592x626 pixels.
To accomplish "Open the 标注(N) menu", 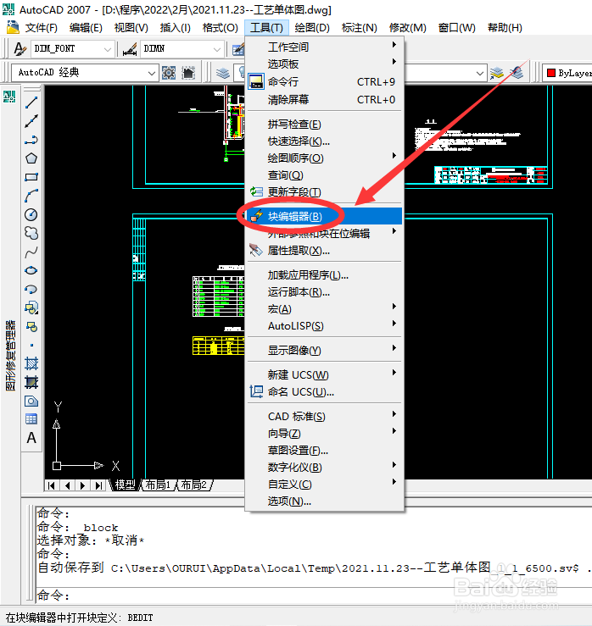I will (360, 28).
